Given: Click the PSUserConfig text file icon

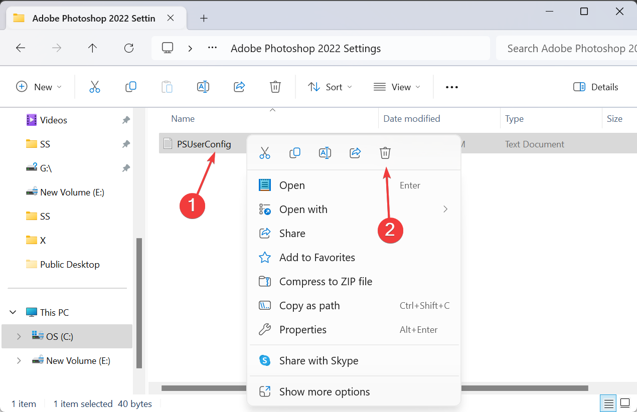Looking at the screenshot, I should pos(168,144).
